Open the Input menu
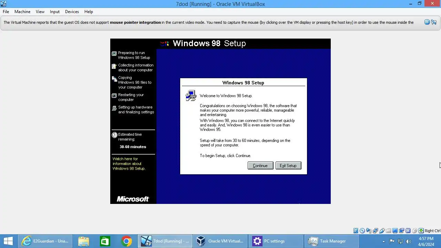 [x=55, y=11]
